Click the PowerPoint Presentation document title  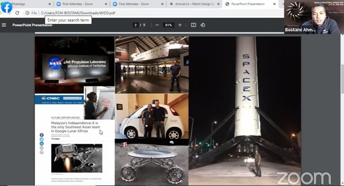click(32, 25)
